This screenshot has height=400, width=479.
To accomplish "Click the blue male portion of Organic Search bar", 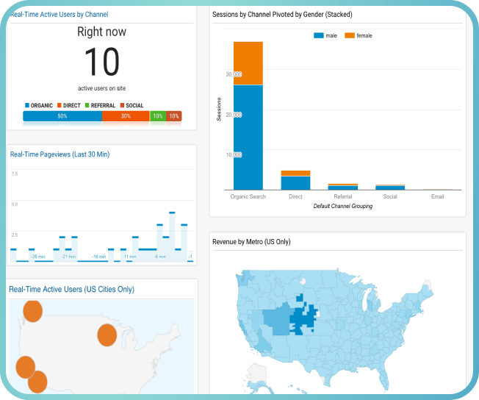I will (248, 137).
